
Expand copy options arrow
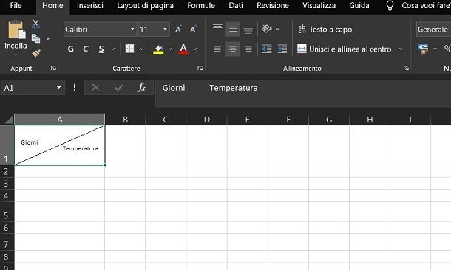tap(48, 39)
